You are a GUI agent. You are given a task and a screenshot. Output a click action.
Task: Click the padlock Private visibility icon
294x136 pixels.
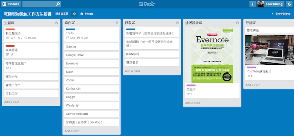click(82, 14)
